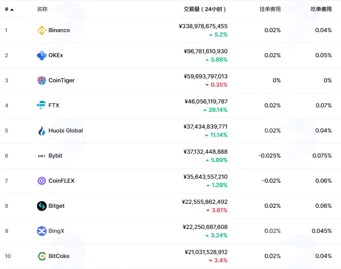Select the FTX logo icon

pos(41,105)
